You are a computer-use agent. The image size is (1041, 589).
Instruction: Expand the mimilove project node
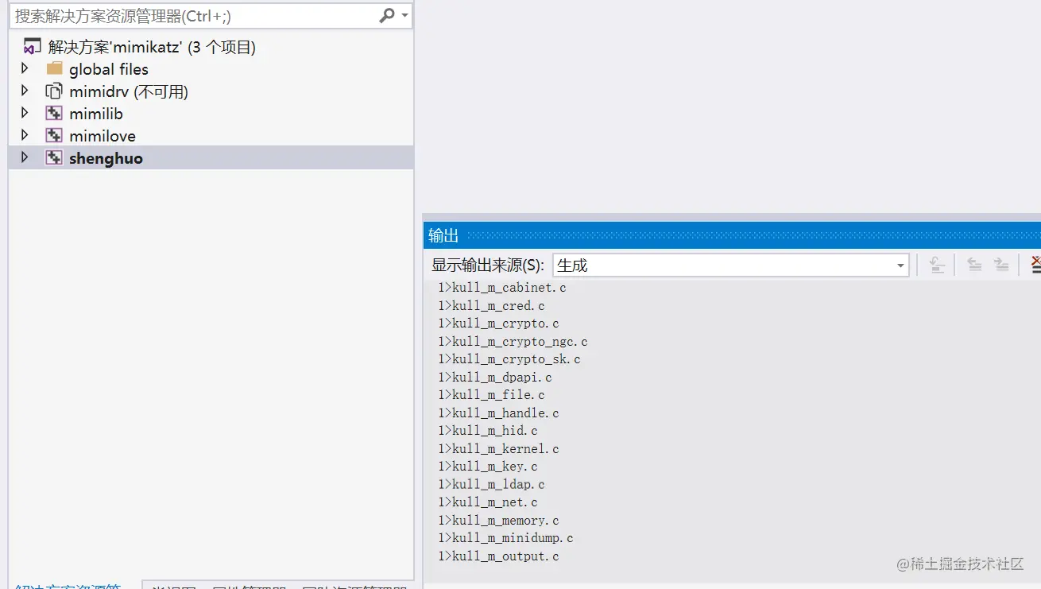point(25,135)
